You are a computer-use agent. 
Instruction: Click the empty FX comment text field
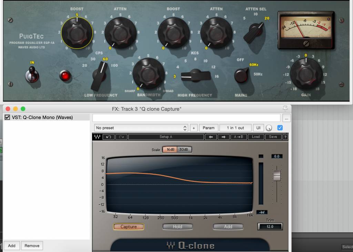186,118
